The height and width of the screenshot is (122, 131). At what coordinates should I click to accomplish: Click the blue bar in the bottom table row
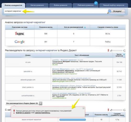point(73,120)
